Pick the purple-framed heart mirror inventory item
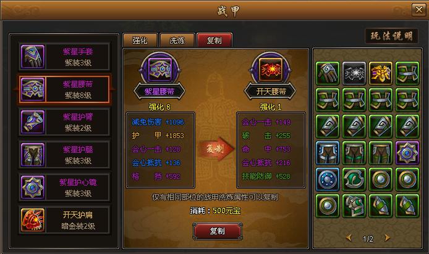Viewport: 429px width, 254px height. (407, 153)
